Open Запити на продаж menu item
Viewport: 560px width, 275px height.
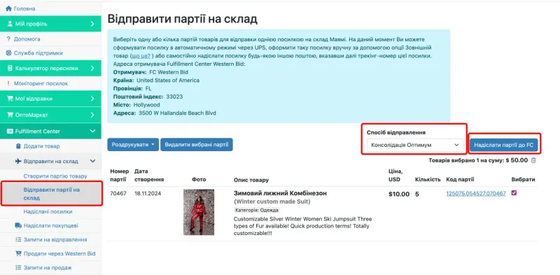coord(48,267)
